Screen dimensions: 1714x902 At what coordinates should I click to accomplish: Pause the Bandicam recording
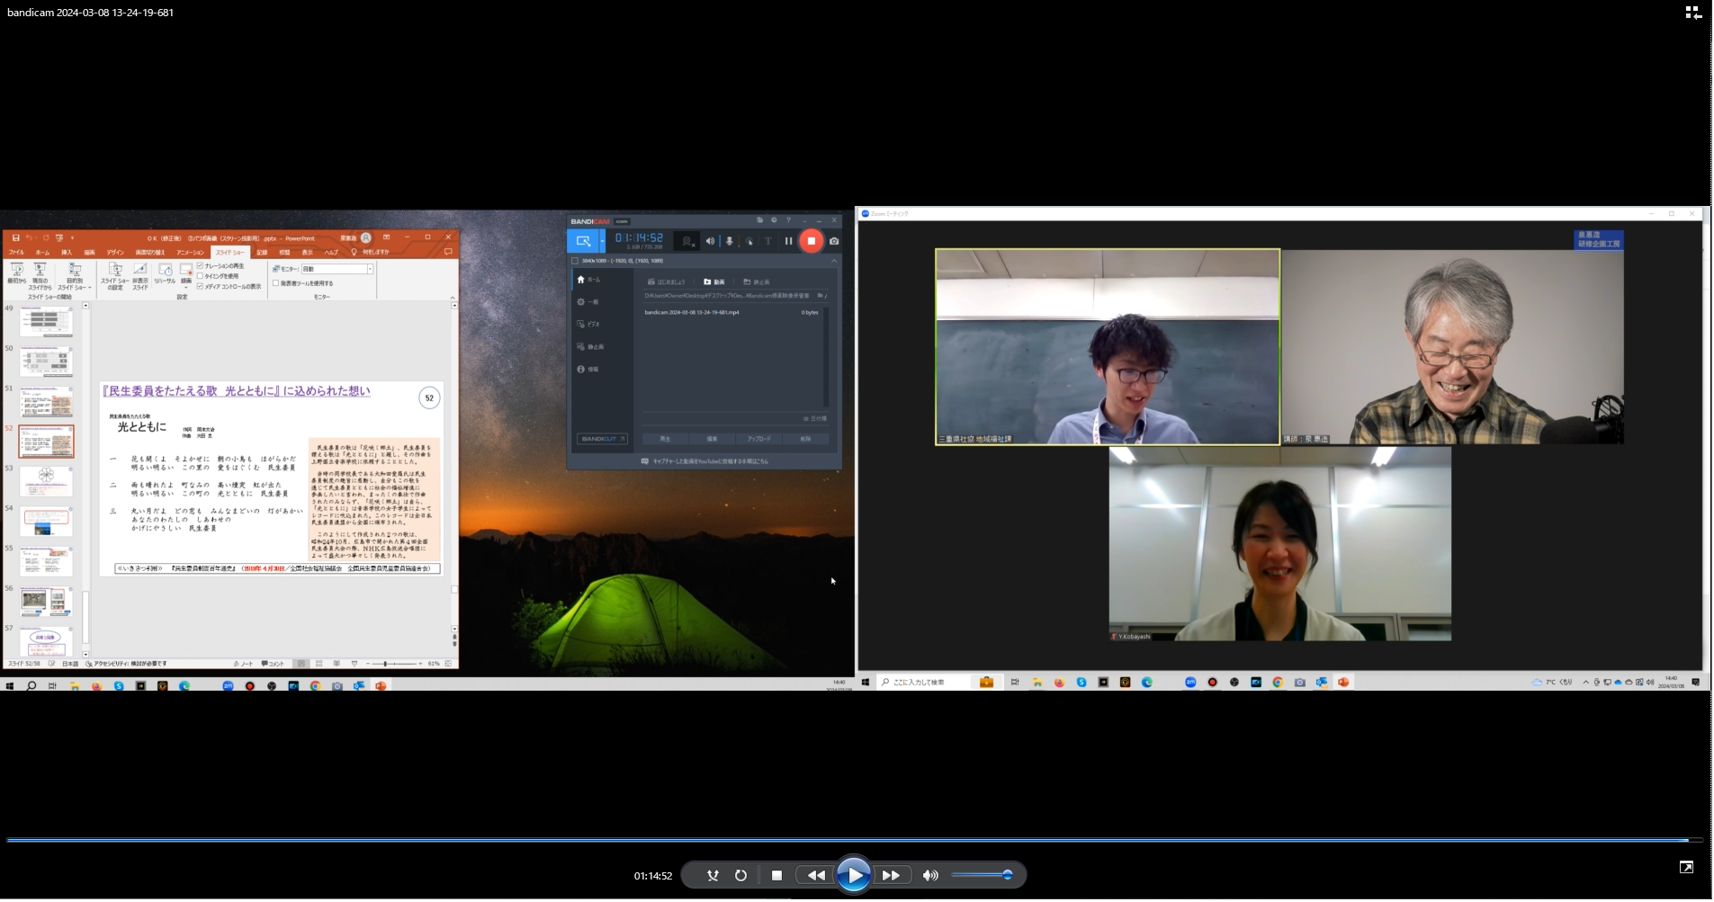[788, 241]
